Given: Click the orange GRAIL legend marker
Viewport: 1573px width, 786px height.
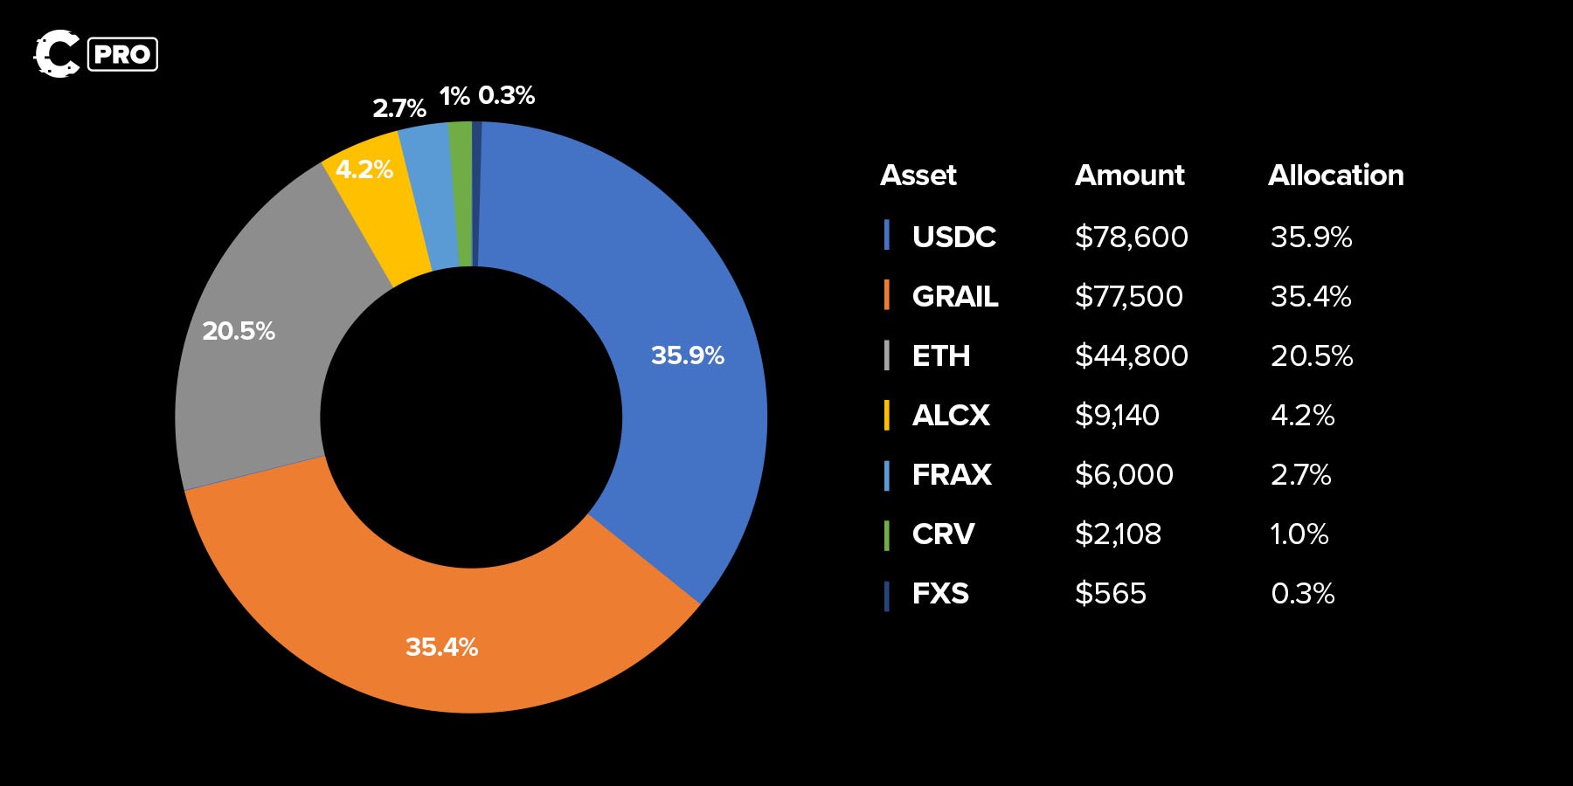Looking at the screenshot, I should (887, 295).
